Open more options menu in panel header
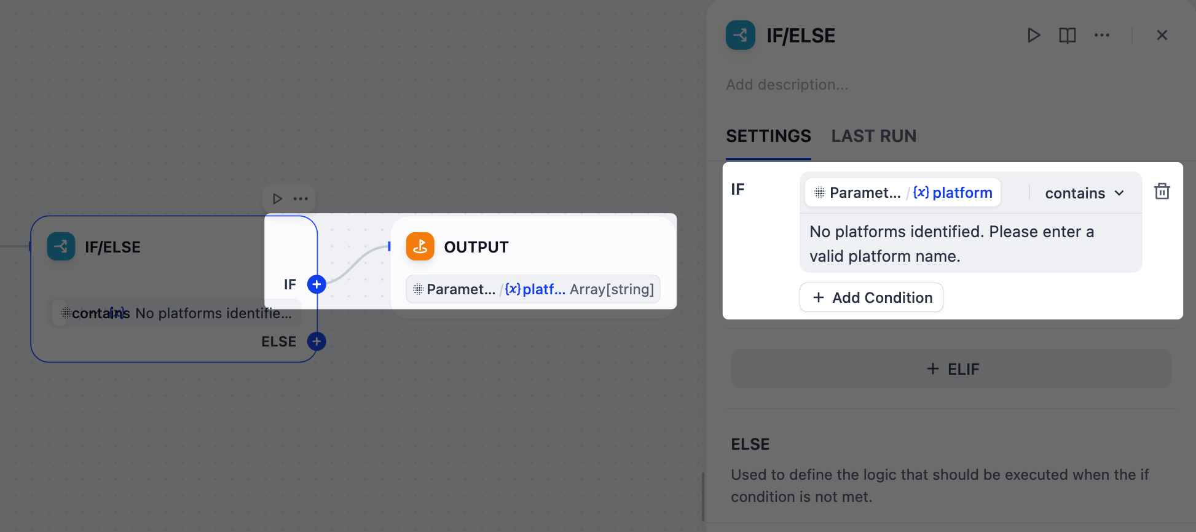The image size is (1196, 532). tap(1102, 36)
